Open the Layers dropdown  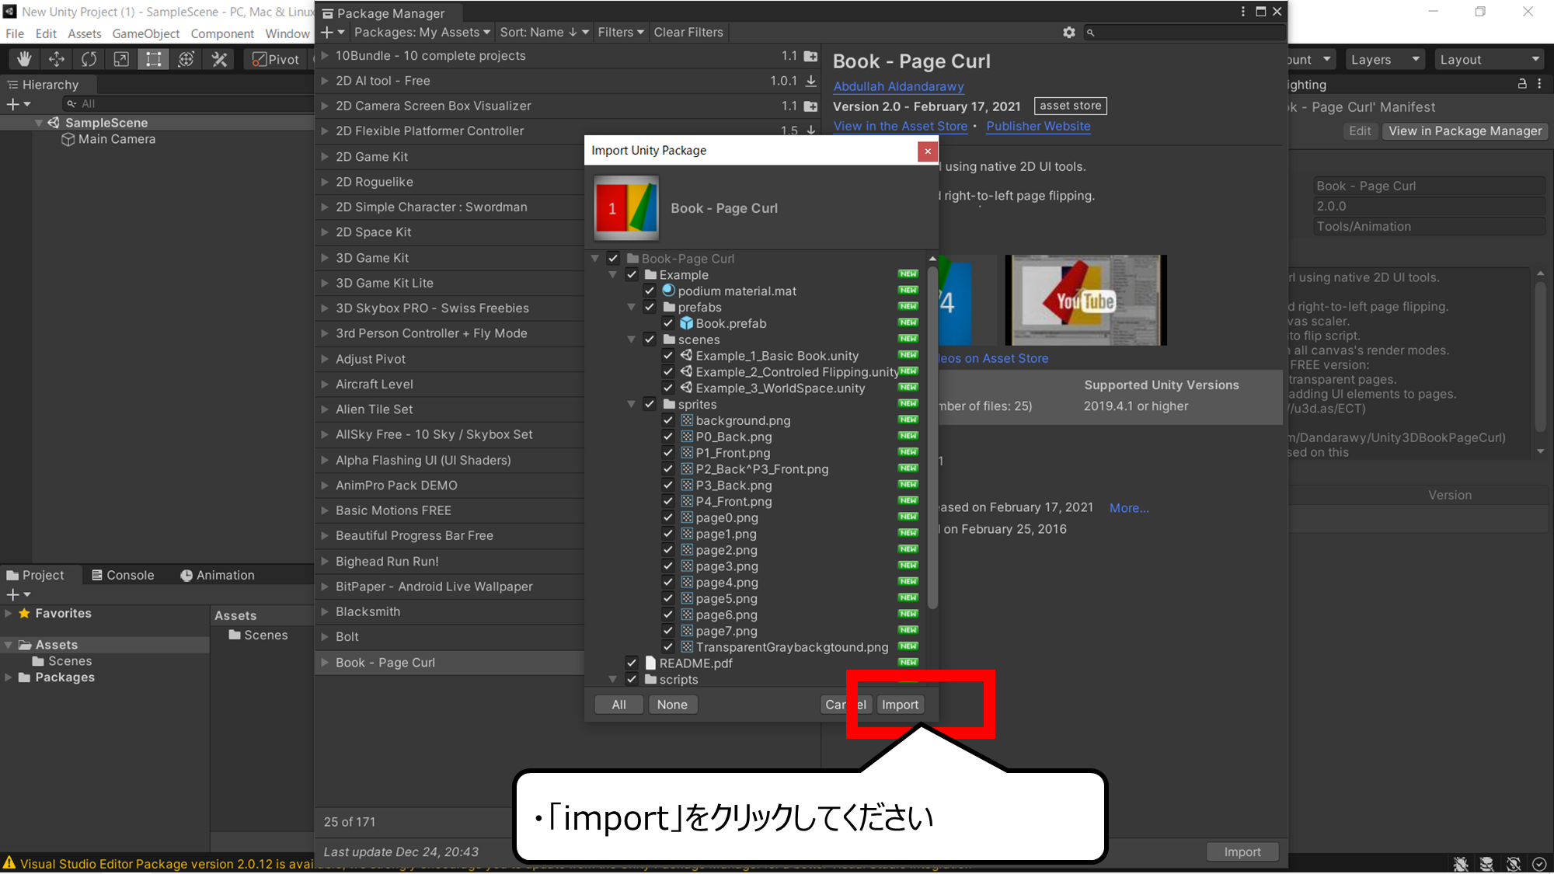[1384, 60]
